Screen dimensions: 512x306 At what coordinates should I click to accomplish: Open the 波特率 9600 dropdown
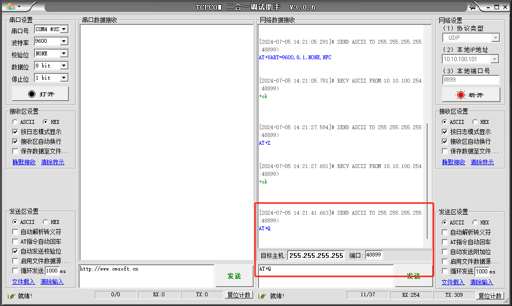click(x=64, y=41)
